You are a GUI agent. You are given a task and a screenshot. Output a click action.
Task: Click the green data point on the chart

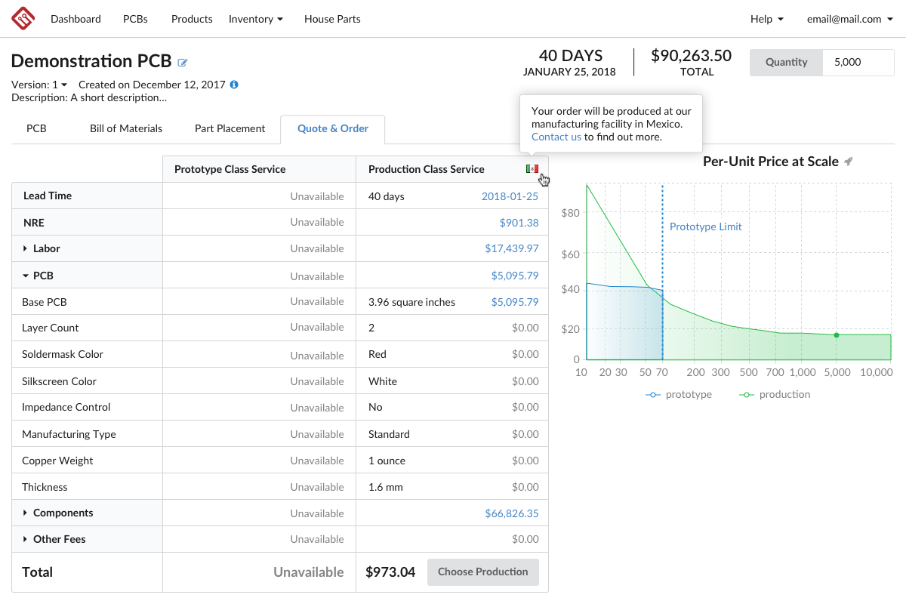(x=837, y=334)
